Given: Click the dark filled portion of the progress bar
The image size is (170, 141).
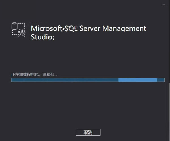Looking at the screenshot, I should click(x=65, y=80).
